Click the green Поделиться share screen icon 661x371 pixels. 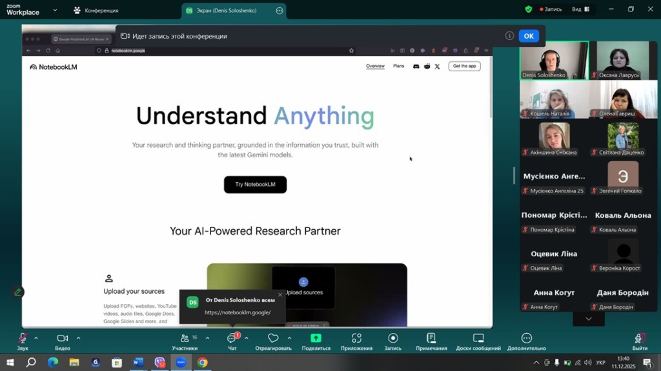pos(316,339)
